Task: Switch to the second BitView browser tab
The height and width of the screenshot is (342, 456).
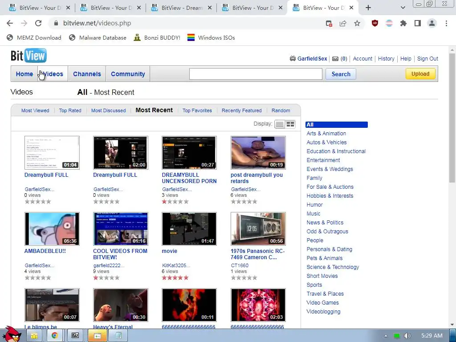Action: (x=111, y=8)
